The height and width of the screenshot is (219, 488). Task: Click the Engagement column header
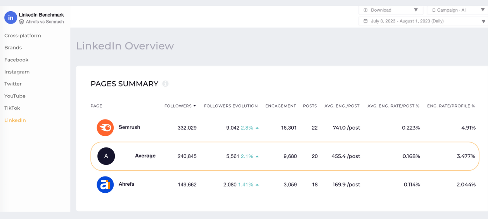280,106
